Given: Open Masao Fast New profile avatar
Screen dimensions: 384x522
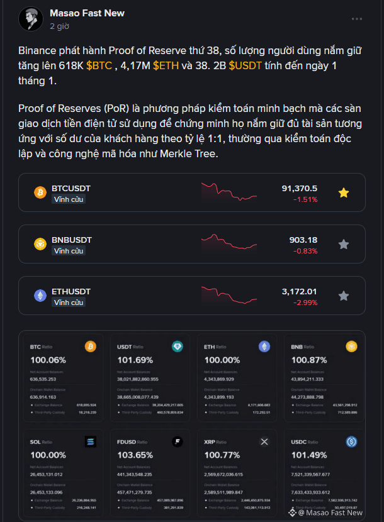Looking at the screenshot, I should (30, 19).
